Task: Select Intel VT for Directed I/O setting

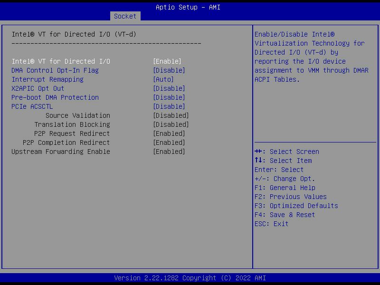Action: [61, 61]
